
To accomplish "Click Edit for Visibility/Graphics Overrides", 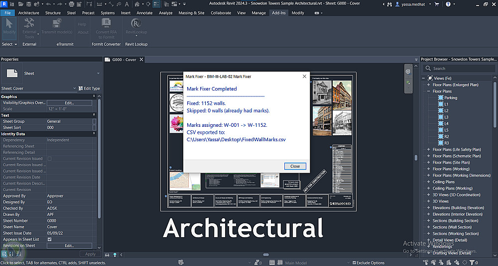I will [x=69, y=103].
